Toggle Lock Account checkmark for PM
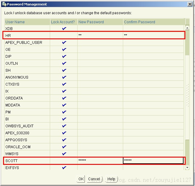Image resolution: width=195 pixels, height=186 pixels. (64, 112)
